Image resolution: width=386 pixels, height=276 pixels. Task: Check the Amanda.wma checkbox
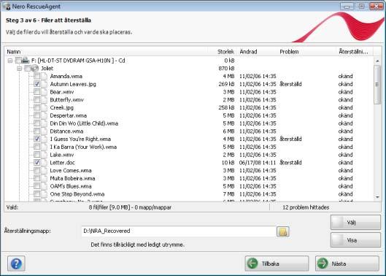[x=36, y=76]
